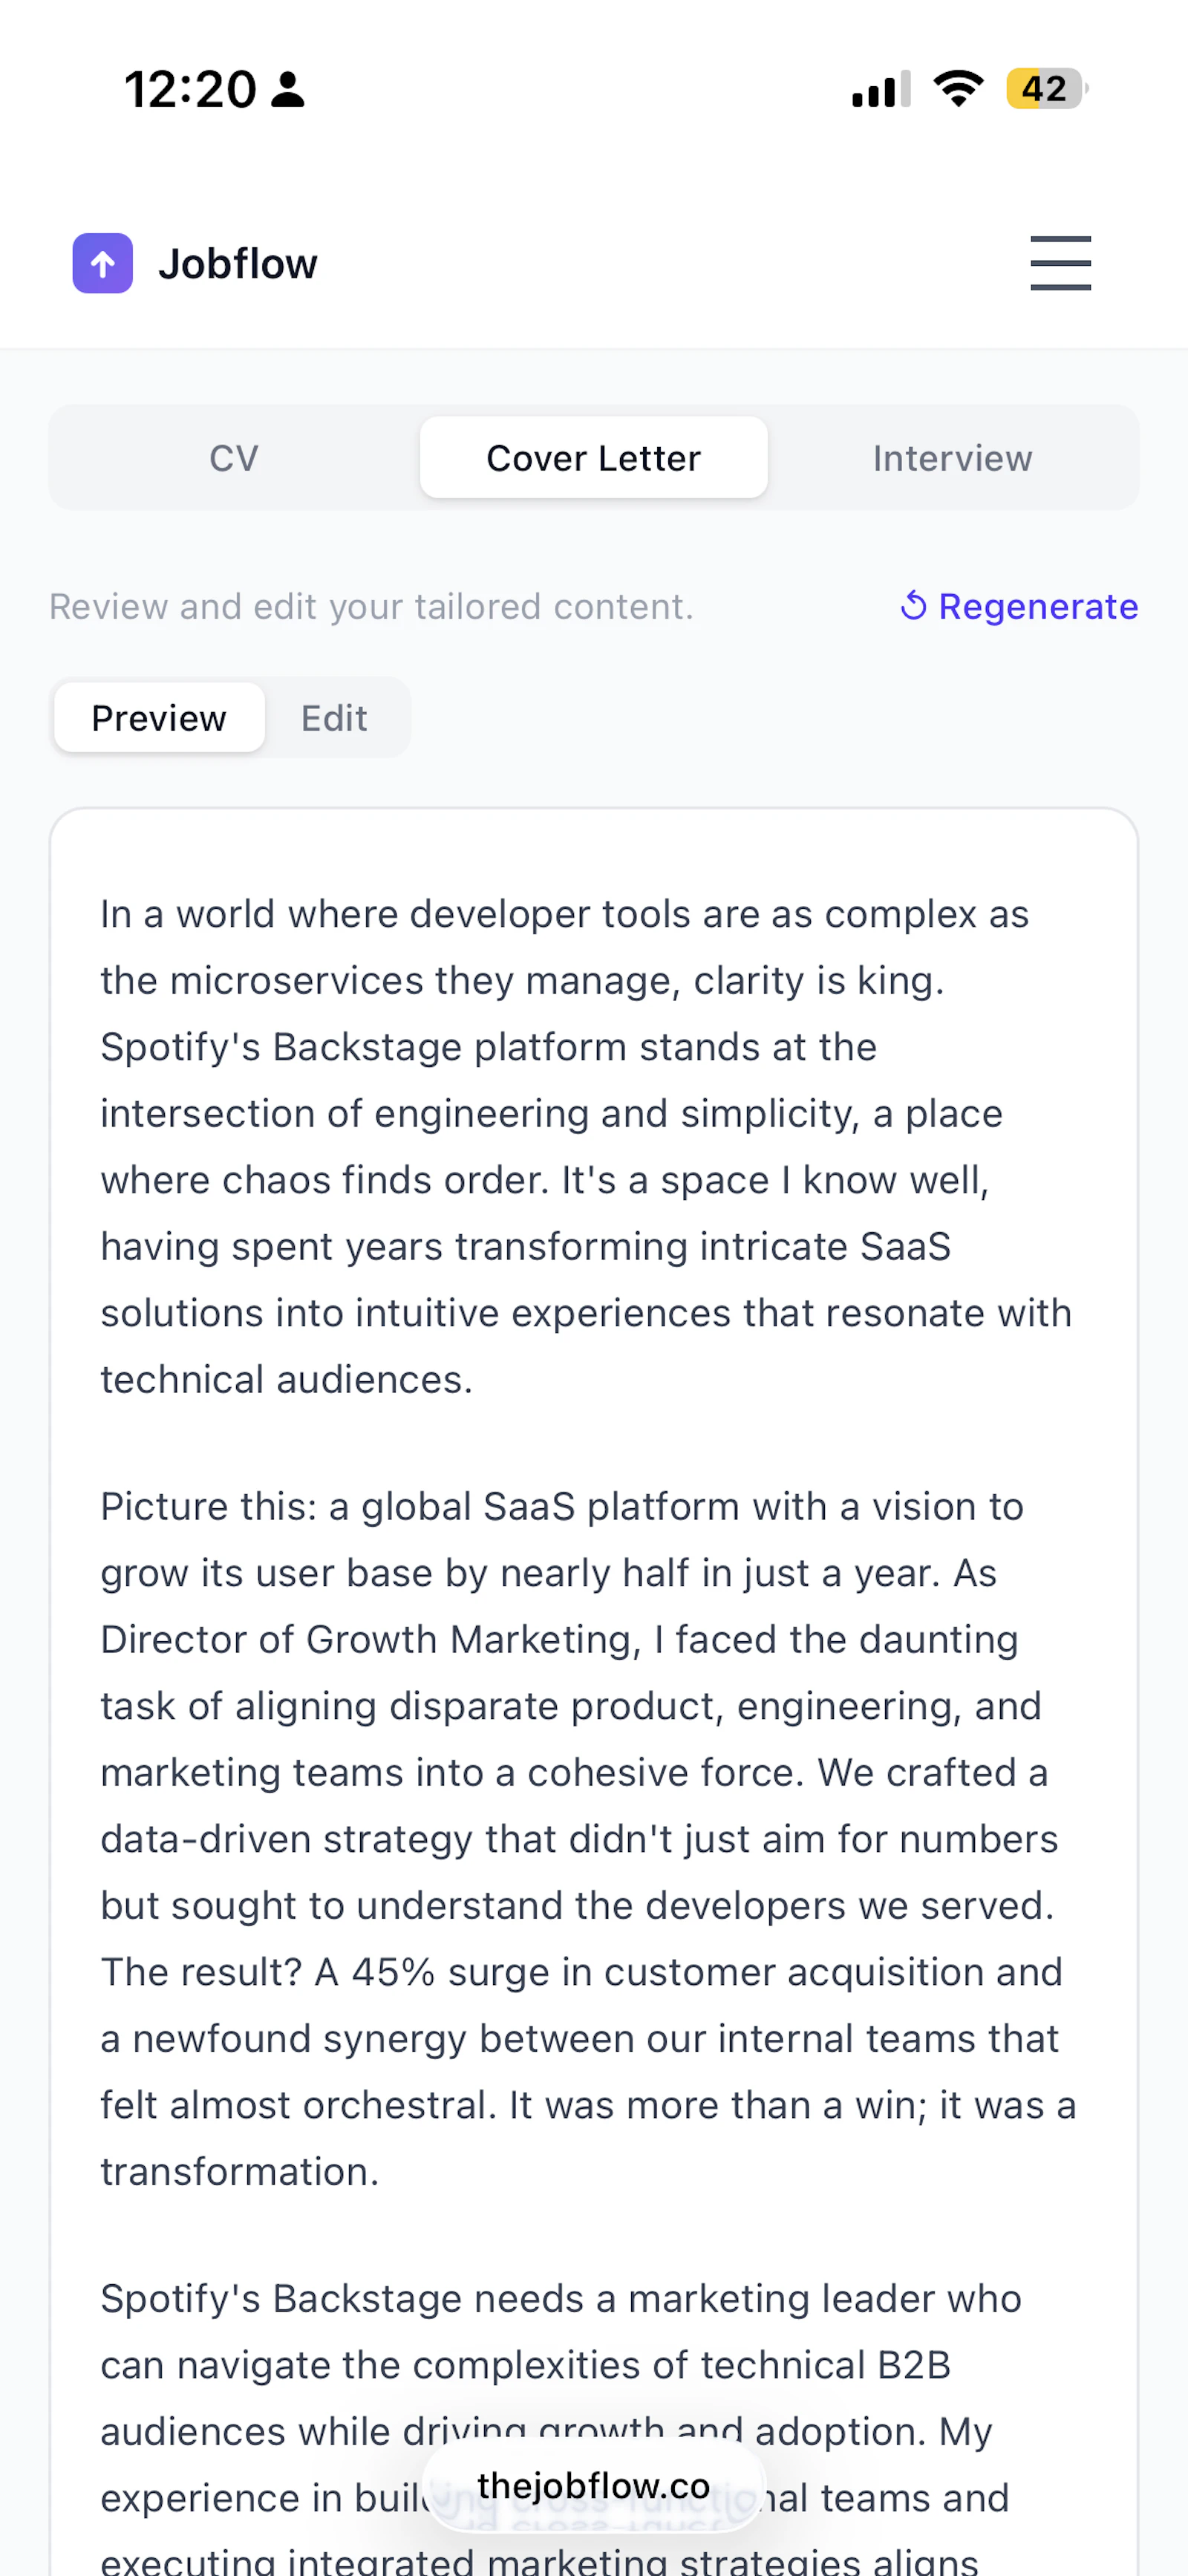Open the hamburger menu

coord(1060,263)
